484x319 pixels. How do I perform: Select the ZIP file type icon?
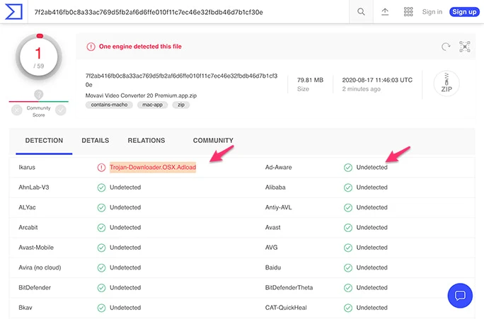pyautogui.click(x=446, y=83)
